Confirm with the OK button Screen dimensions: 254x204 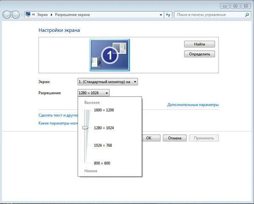click(151, 138)
